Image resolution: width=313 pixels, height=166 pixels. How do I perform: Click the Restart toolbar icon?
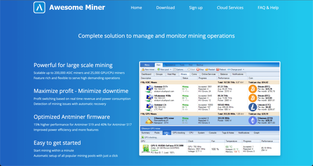point(207,70)
